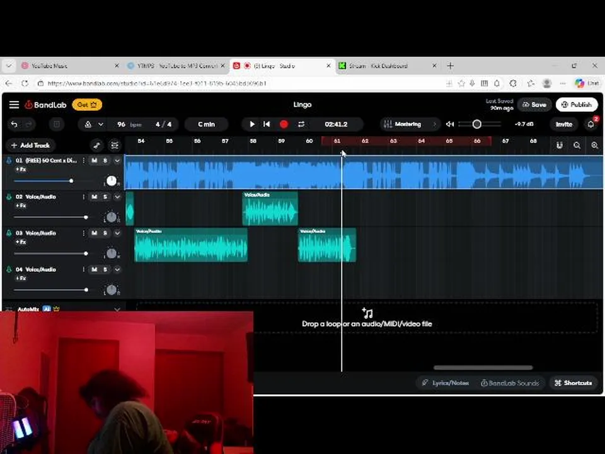Open a new browser tab
Screen dimensions: 605x454
tap(450, 66)
